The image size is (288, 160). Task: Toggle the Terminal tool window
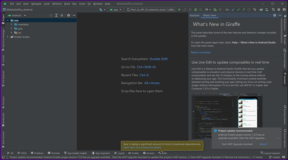coord(53,153)
